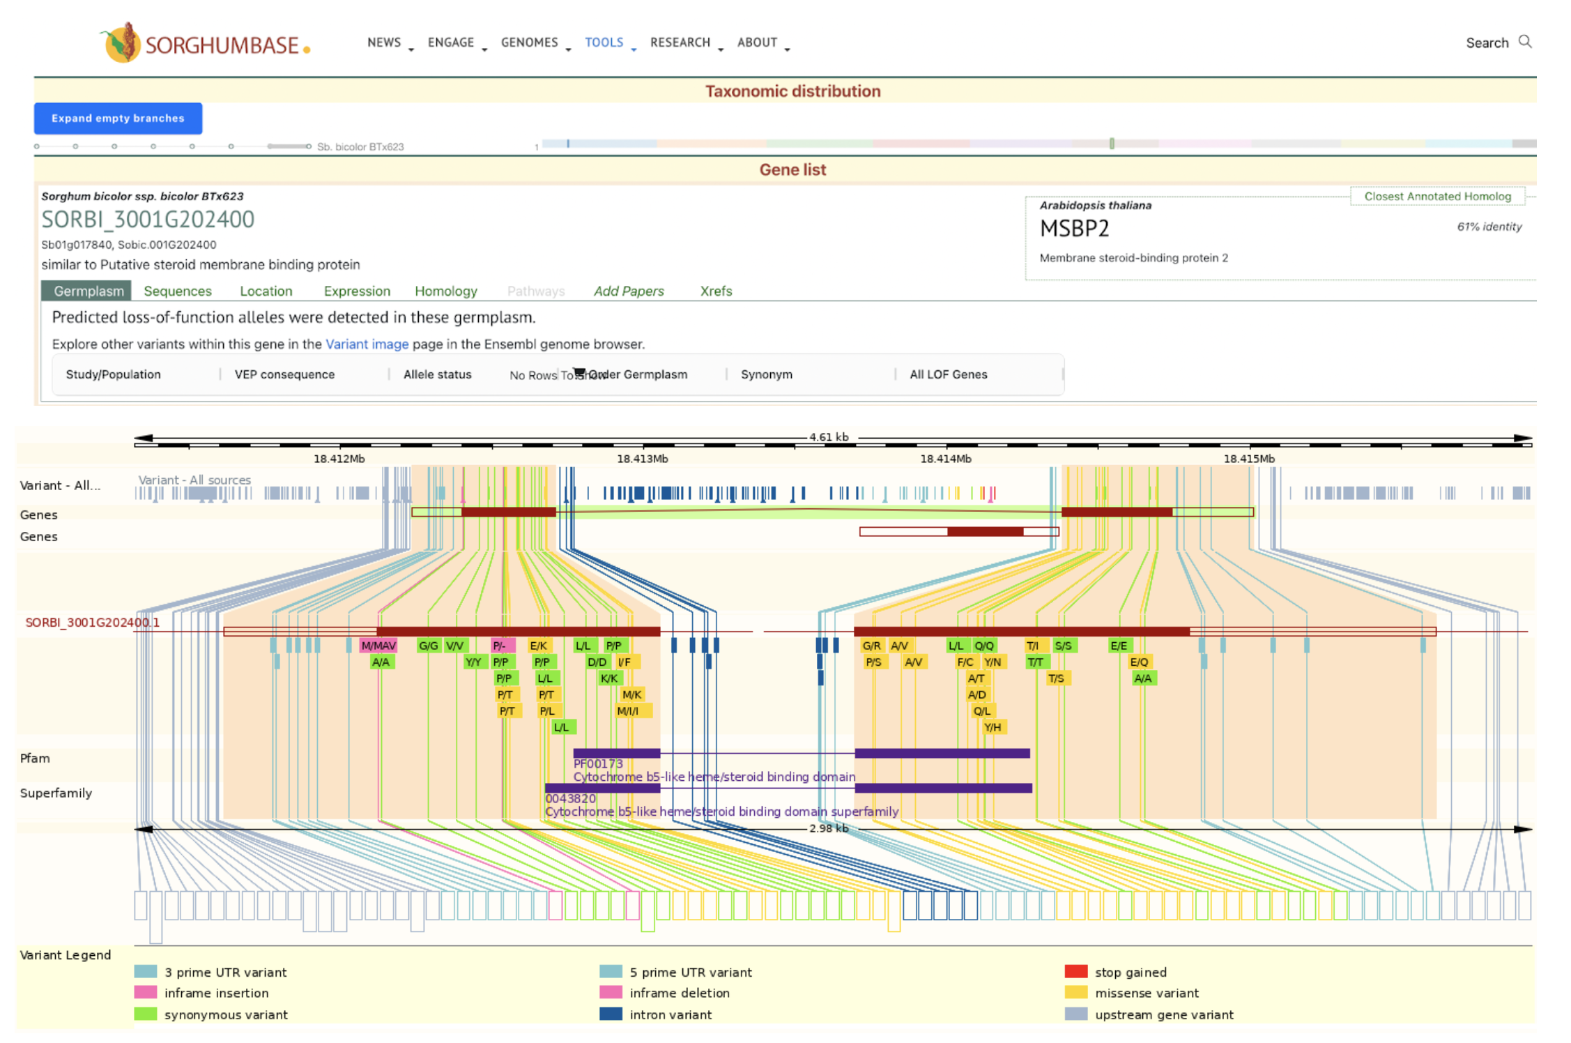Open the Homology tab

pos(445,291)
